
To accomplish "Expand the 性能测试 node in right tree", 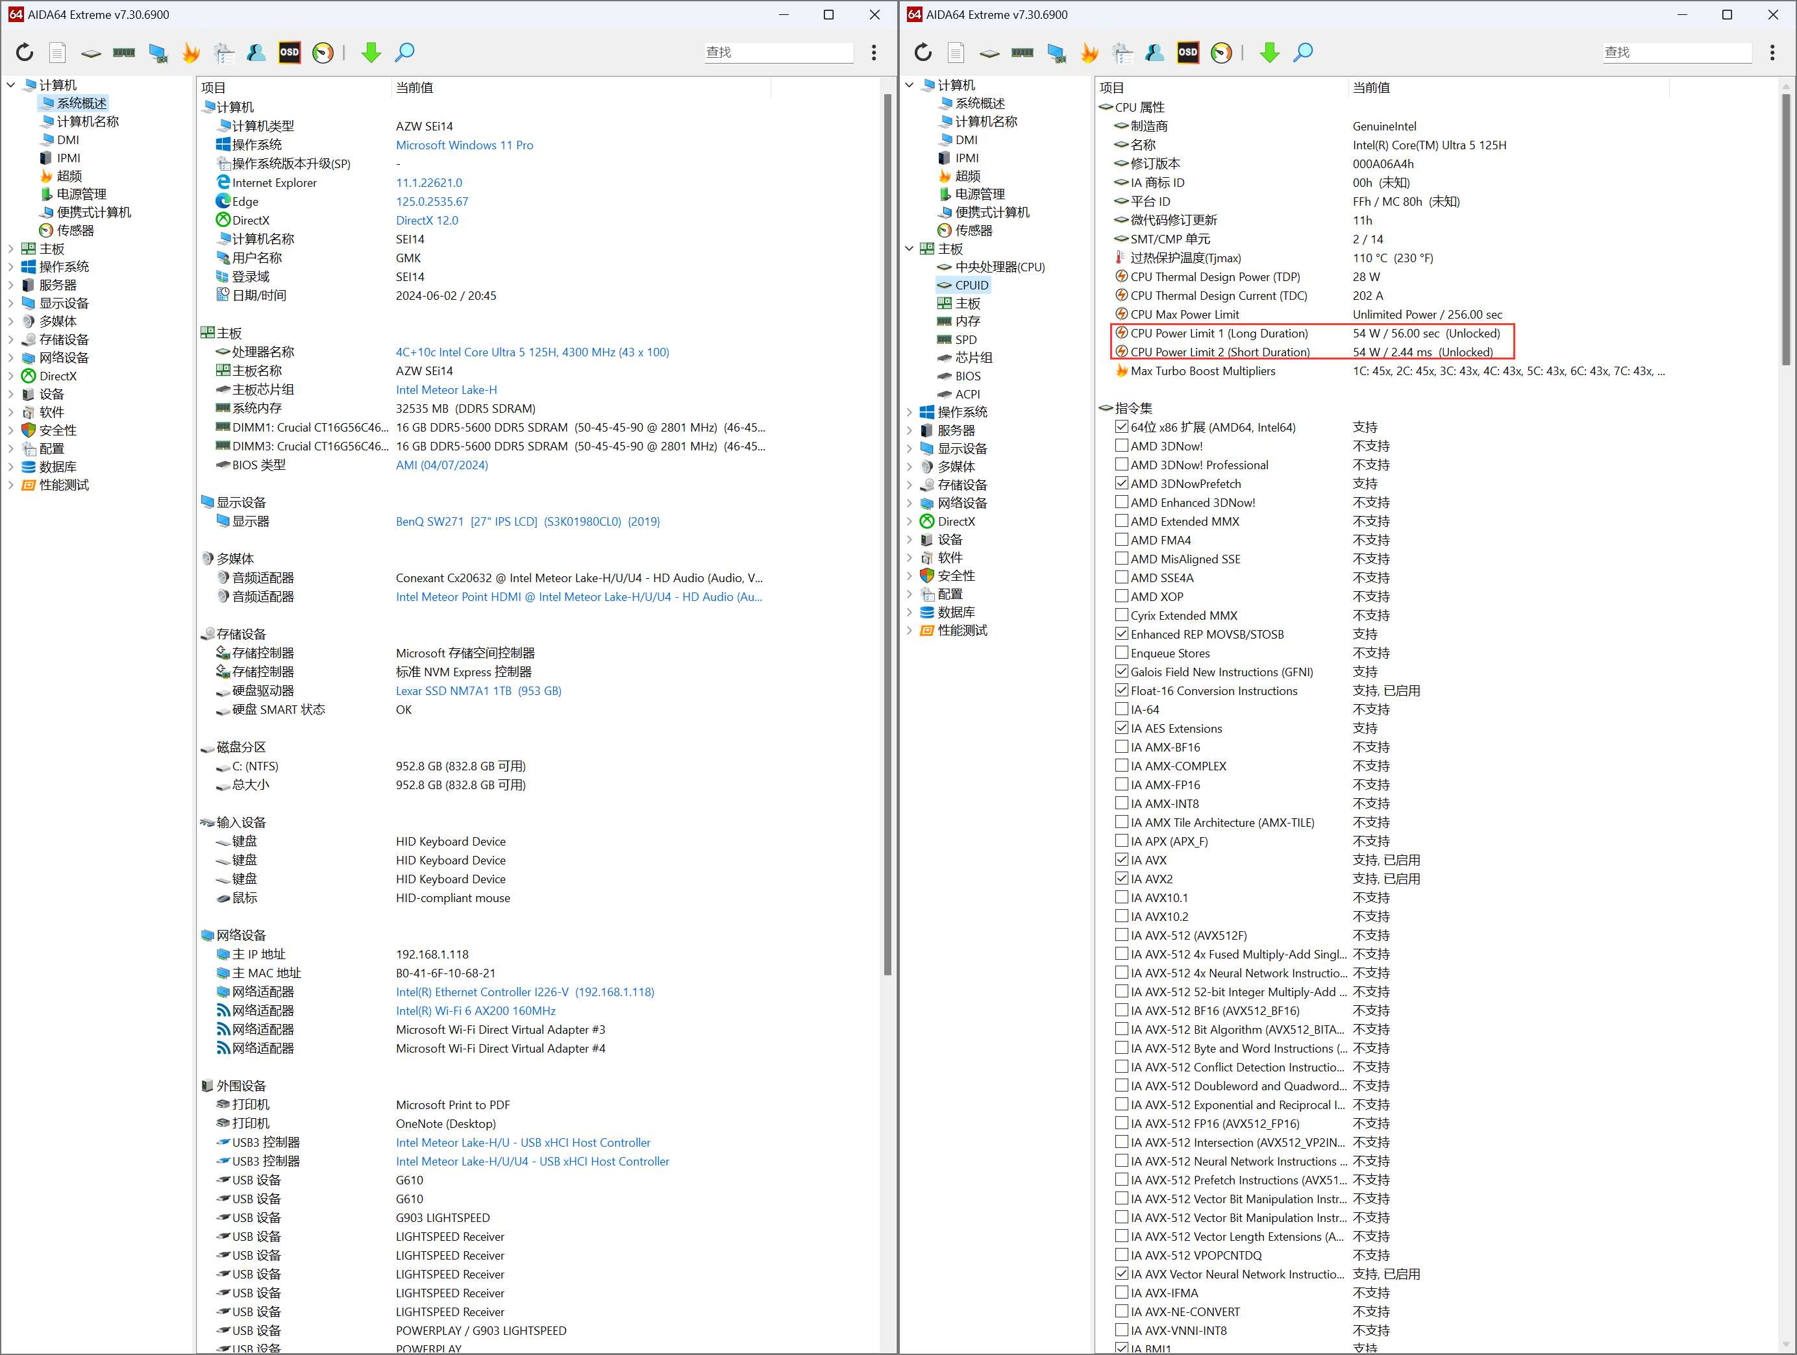I will coord(909,631).
